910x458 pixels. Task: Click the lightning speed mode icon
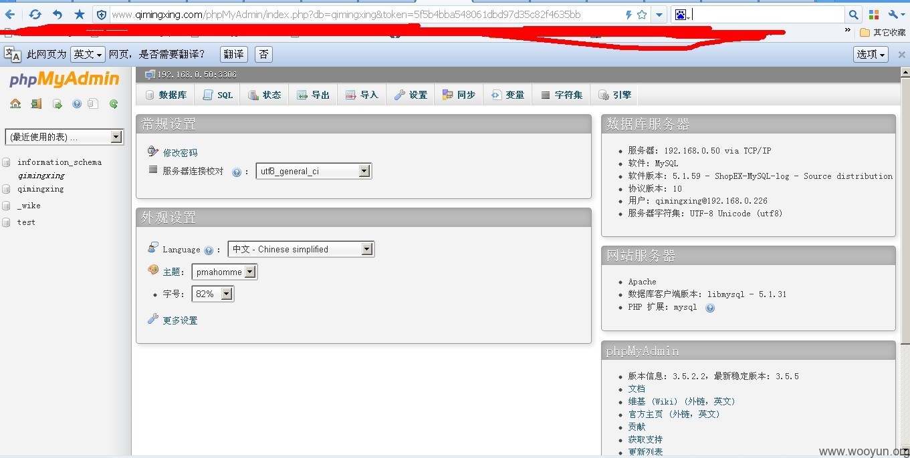[x=629, y=15]
